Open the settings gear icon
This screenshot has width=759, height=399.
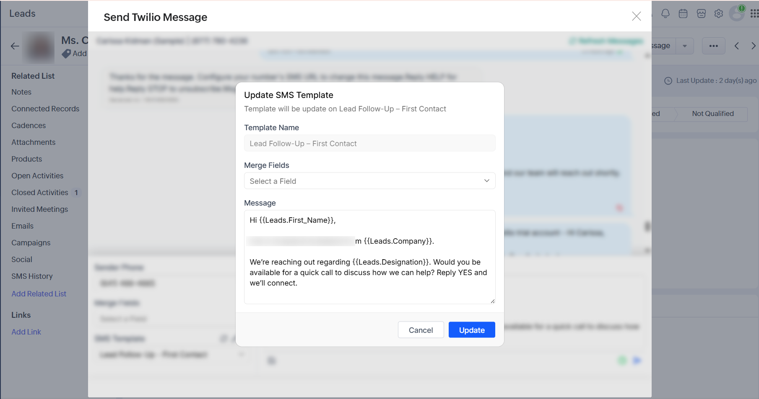coord(719,13)
